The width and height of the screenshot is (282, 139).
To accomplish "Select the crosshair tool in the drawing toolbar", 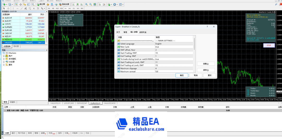I will [x=8, y=8].
